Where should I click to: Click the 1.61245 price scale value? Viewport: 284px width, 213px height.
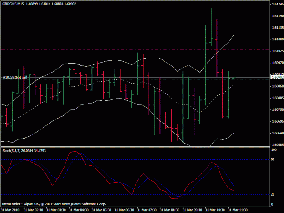278,4
